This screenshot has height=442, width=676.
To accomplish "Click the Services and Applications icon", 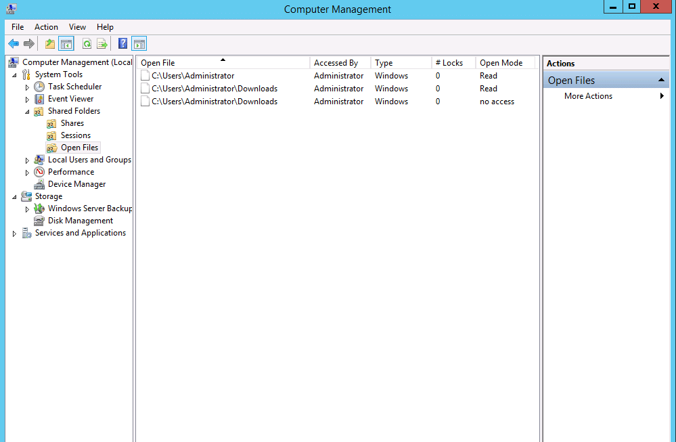I will coord(27,234).
